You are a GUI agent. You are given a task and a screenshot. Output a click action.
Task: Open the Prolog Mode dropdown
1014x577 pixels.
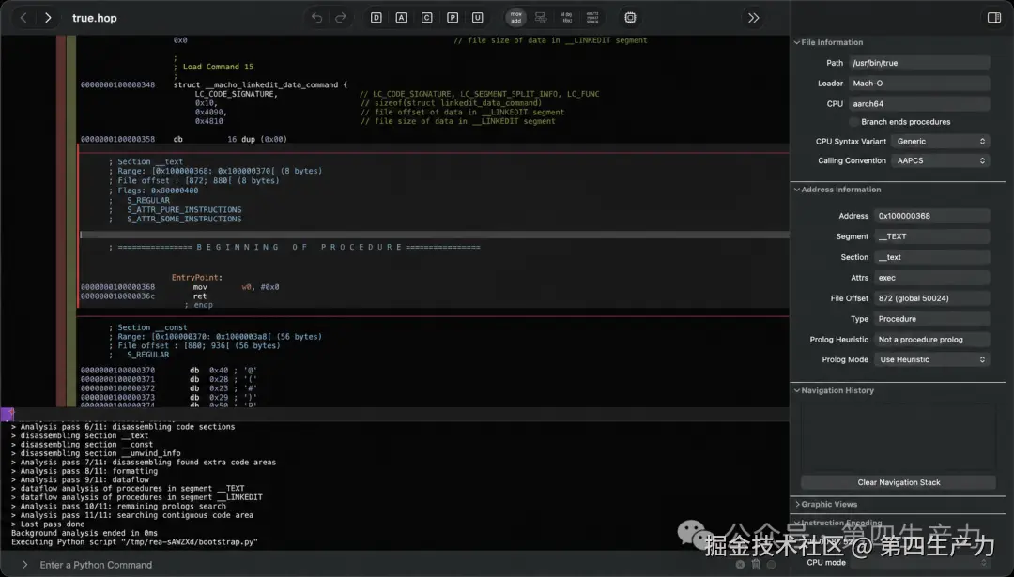coord(931,360)
